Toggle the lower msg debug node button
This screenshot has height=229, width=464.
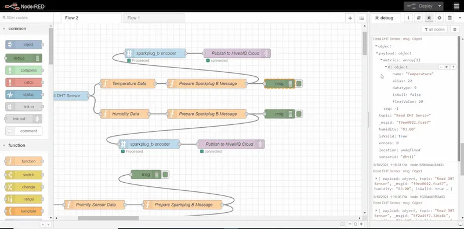pyautogui.click(x=165, y=175)
